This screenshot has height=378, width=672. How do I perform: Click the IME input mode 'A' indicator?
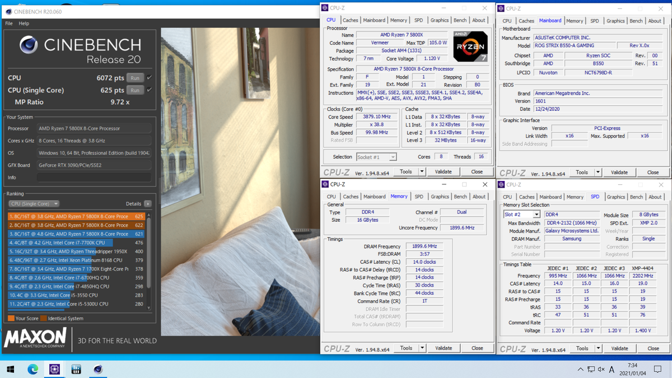click(612, 370)
